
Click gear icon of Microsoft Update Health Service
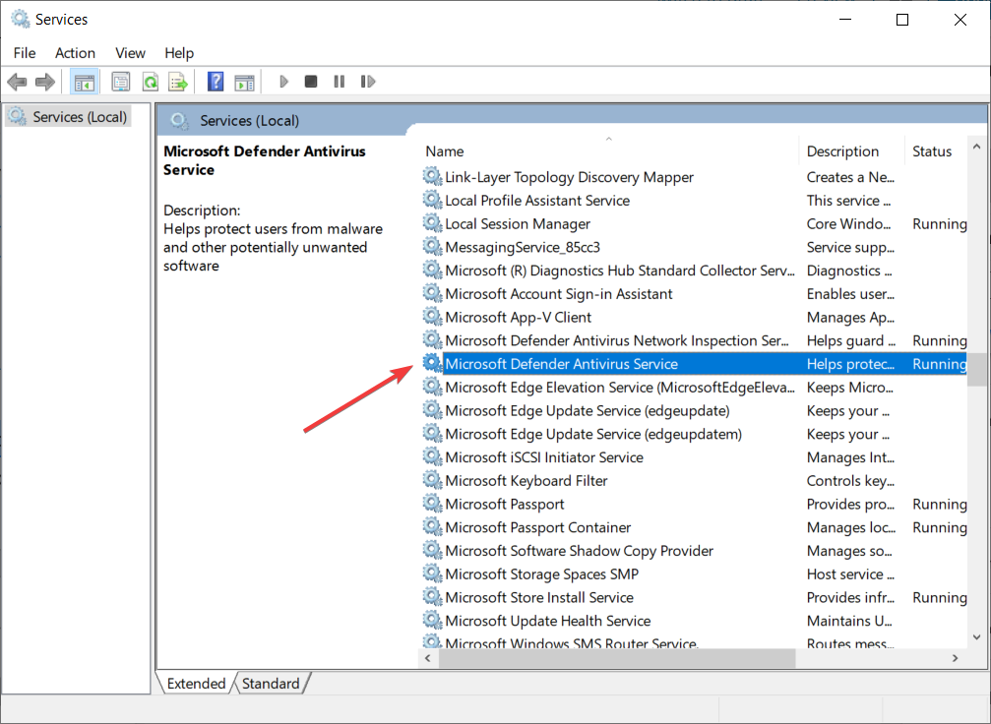pyautogui.click(x=432, y=621)
